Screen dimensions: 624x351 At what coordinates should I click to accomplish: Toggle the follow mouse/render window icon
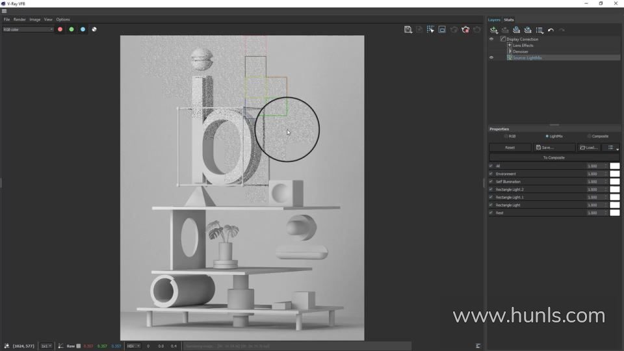tap(442, 29)
